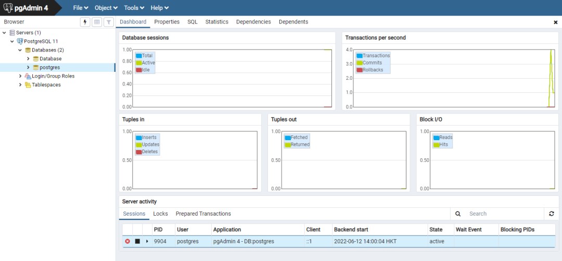Click the Total blue legend swatch

pyautogui.click(x=139, y=56)
